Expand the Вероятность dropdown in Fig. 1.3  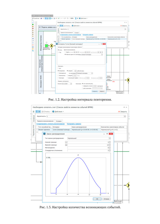pos(125,116)
